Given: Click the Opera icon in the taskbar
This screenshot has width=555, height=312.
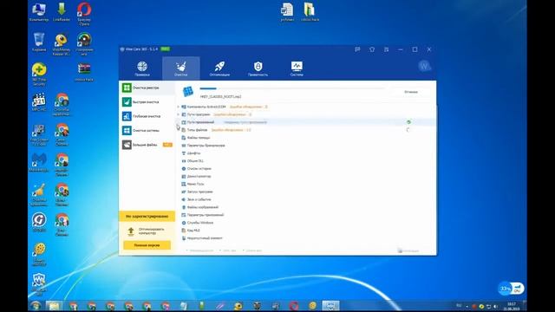Looking at the screenshot, I should click(294, 306).
